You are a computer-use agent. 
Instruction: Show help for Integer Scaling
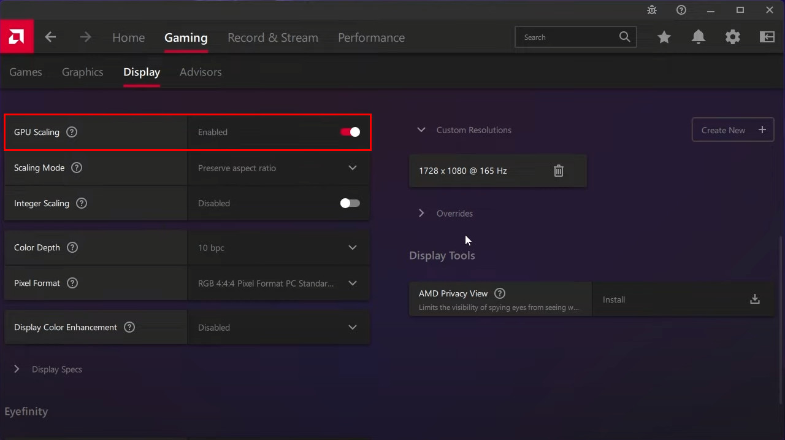82,203
